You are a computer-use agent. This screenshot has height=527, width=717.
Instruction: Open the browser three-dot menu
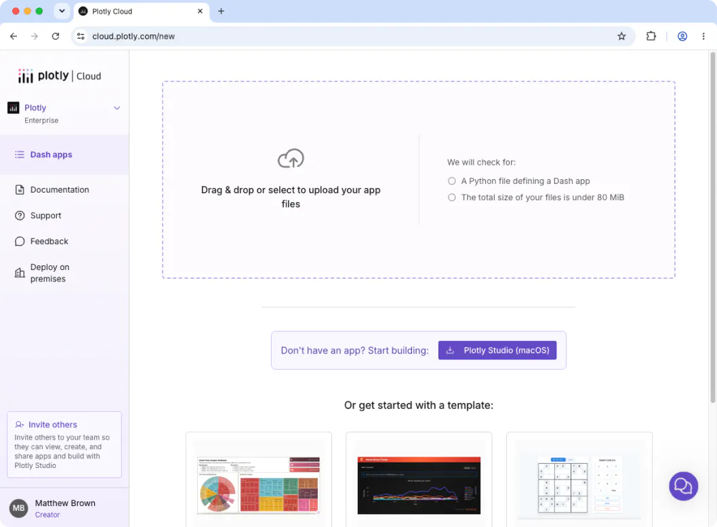[703, 36]
